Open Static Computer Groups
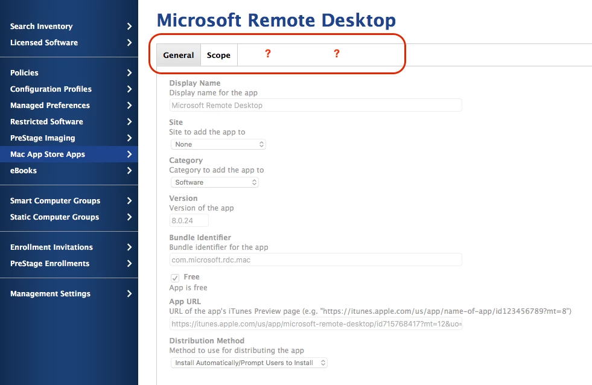This screenshot has height=385, width=592. click(x=69, y=217)
